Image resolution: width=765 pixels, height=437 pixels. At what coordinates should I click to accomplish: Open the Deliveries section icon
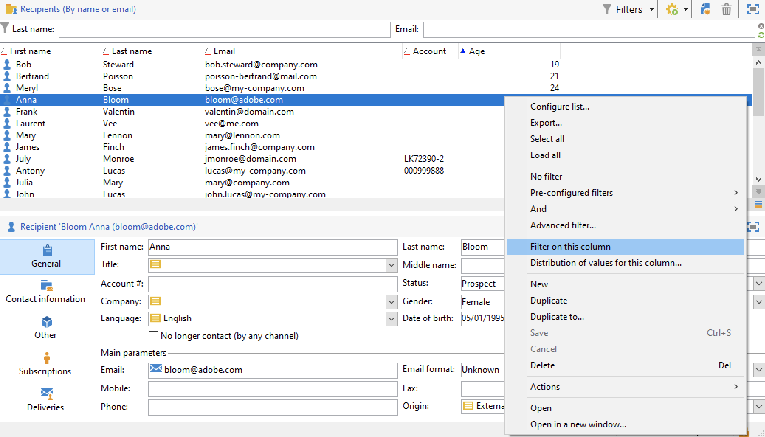[46, 394]
